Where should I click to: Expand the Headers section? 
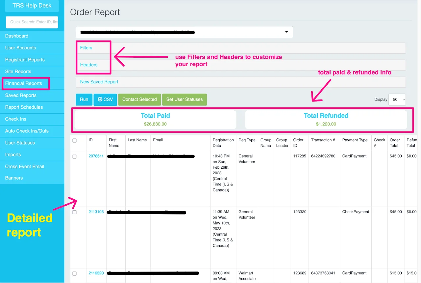point(241,65)
